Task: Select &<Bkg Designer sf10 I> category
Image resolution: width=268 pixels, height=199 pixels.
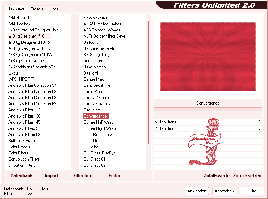Action: 28,36
